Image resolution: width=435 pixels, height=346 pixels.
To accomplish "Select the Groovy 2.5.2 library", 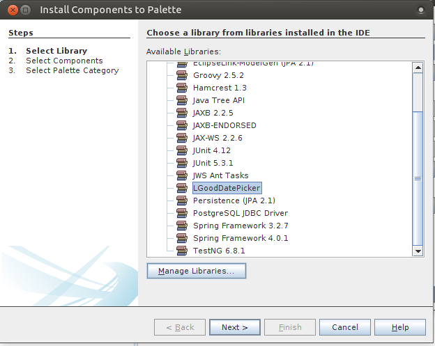I will tap(218, 75).
